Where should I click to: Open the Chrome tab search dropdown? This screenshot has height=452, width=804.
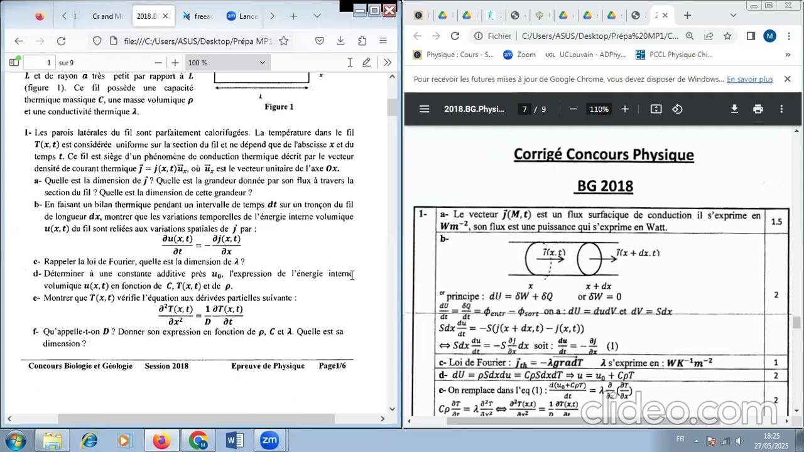pos(733,15)
